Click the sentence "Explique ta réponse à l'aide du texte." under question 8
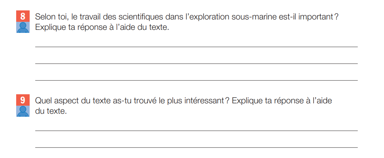This screenshot has width=384, height=158. (102, 28)
